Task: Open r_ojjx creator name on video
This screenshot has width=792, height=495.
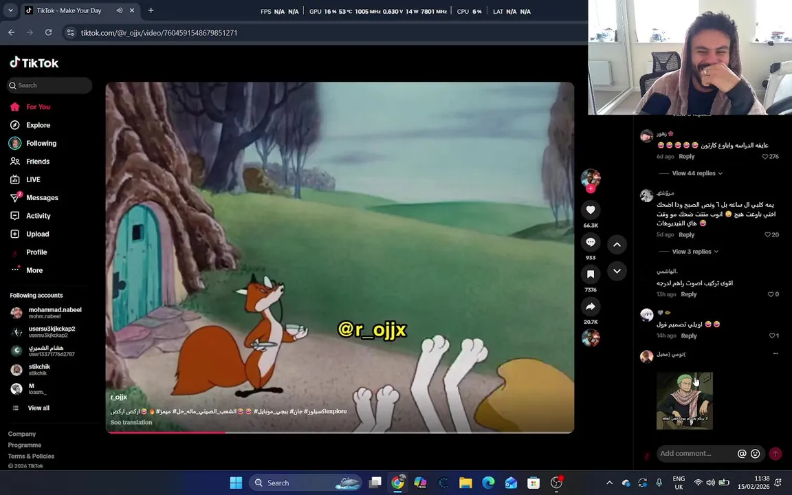Action: (x=119, y=397)
